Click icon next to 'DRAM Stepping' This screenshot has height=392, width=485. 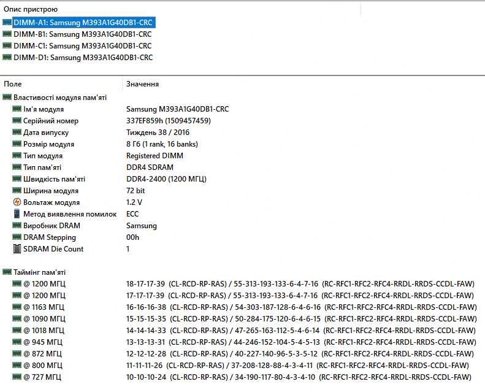[17, 237]
